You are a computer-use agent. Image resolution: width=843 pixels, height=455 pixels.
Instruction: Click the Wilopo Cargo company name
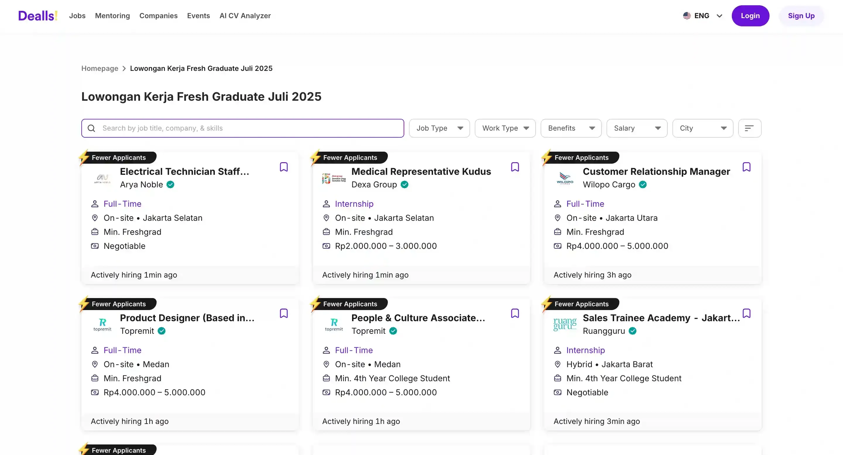coord(609,185)
